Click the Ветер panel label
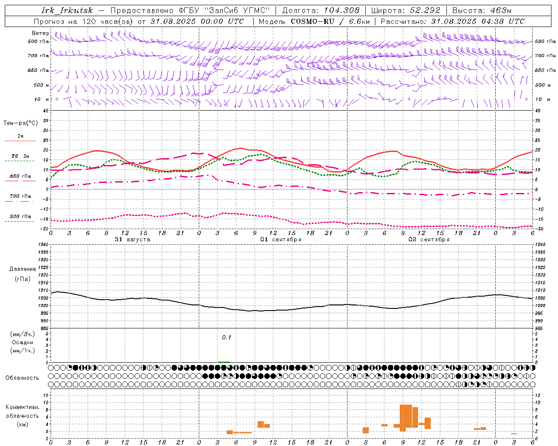 (41, 33)
